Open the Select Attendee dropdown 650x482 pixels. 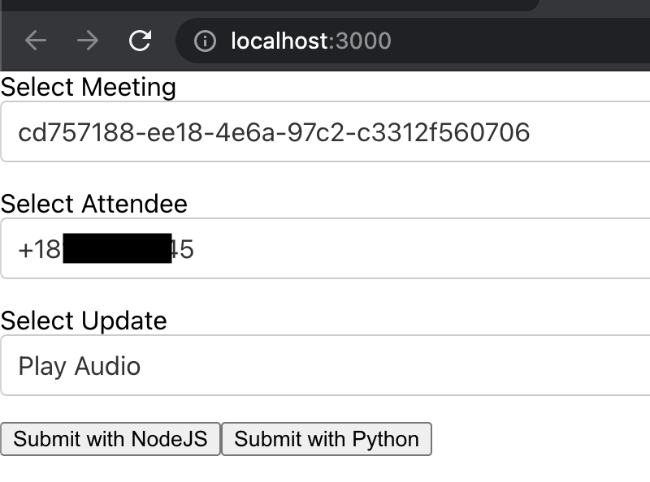click(326, 248)
